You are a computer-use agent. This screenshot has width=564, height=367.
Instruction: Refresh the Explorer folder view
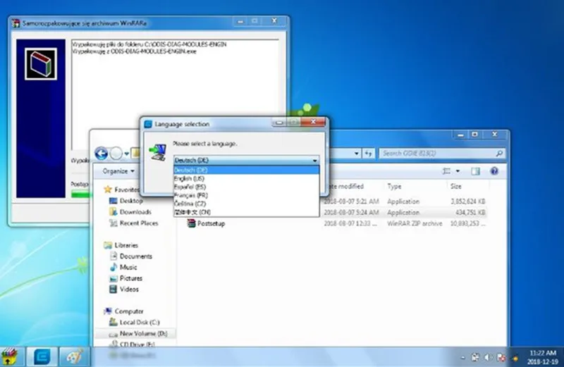pos(368,154)
